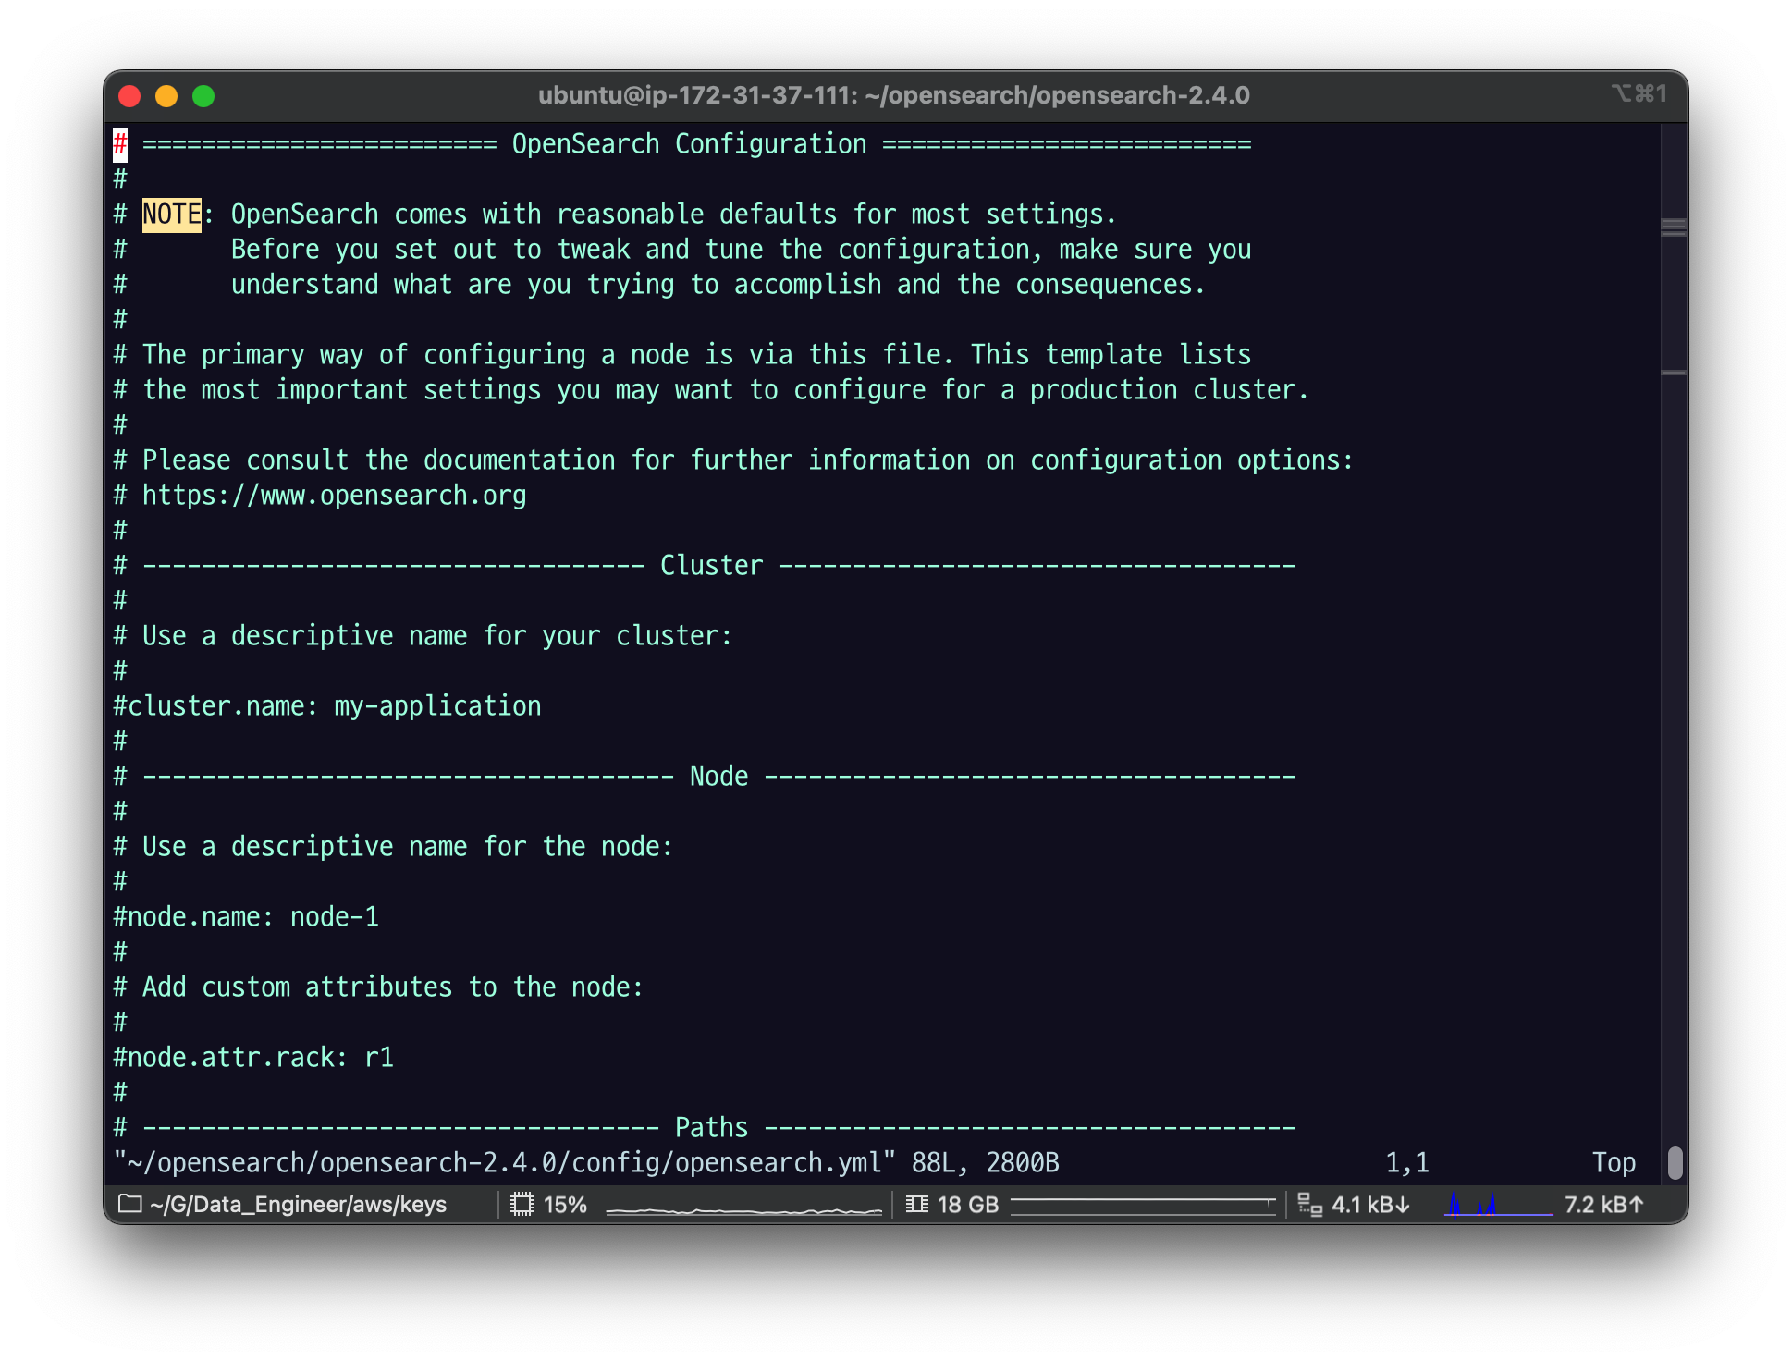Click the CPU chip icon

522,1204
